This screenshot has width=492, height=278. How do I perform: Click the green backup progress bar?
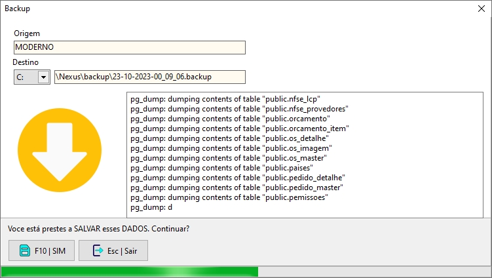[x=130, y=271]
